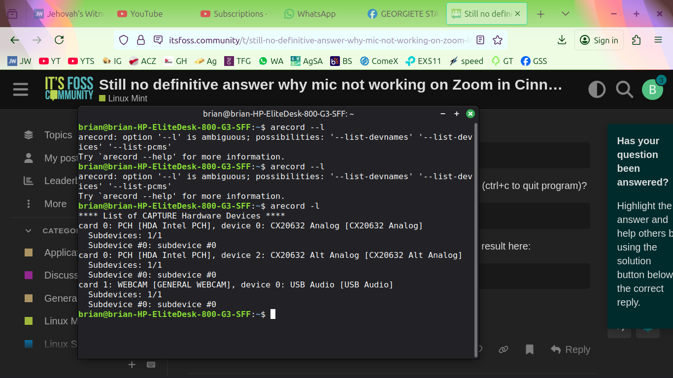Click the Reply button
Viewport: 673px width, 378px height.
tap(571, 349)
